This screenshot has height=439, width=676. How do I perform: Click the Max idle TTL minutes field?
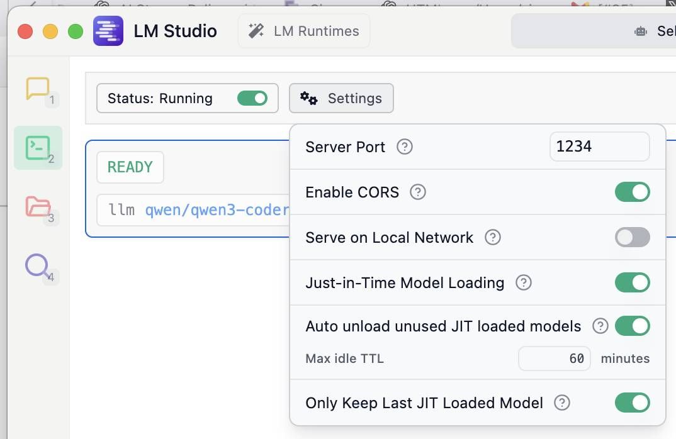(554, 359)
